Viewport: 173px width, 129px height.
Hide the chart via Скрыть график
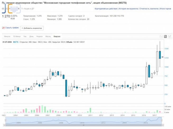coord(12,28)
